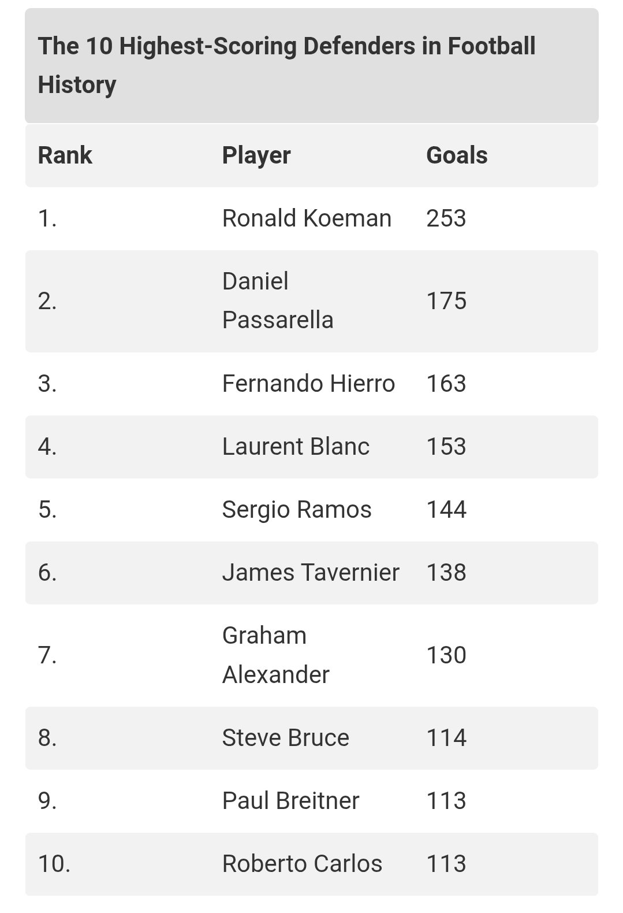Click the 253 goals value
The image size is (623, 913).
[x=446, y=218]
